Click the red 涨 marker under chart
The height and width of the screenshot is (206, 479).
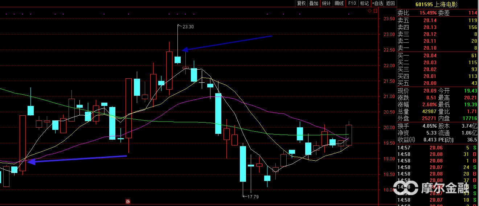click(128, 202)
